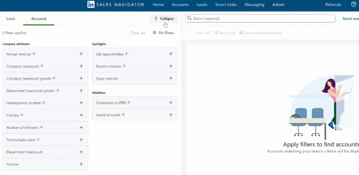359x175 pixels.
Task: Click the Buyer interest filter label
Action: coord(107,79)
